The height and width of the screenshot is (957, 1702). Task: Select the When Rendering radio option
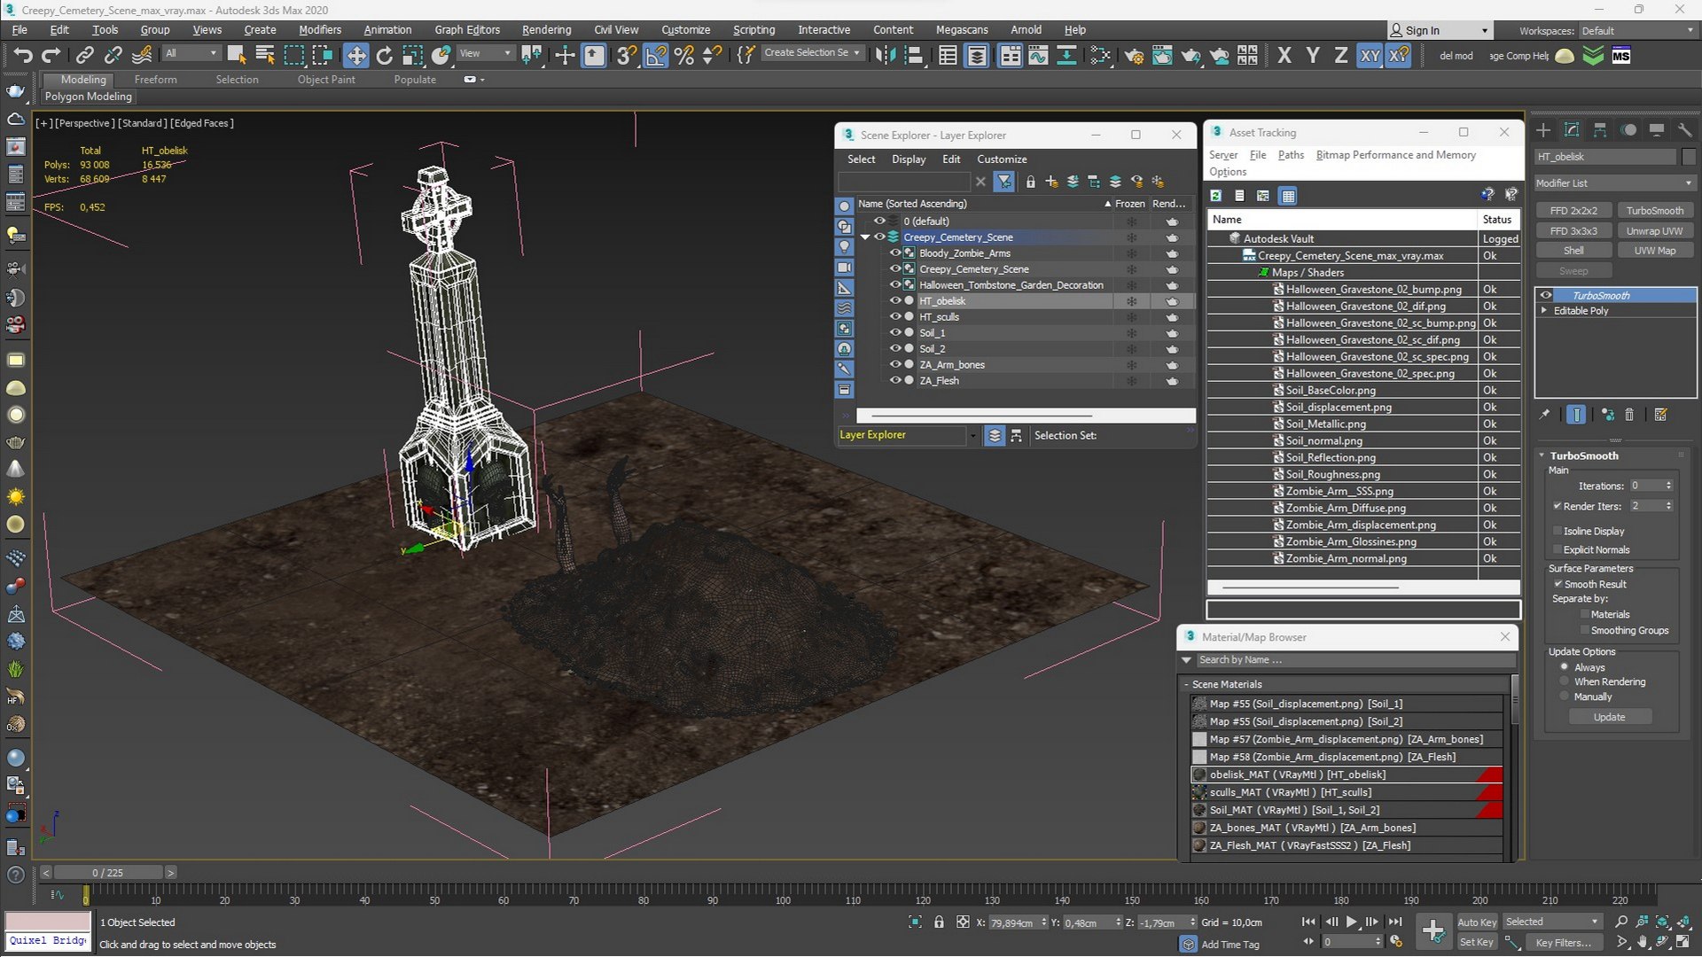click(x=1565, y=681)
